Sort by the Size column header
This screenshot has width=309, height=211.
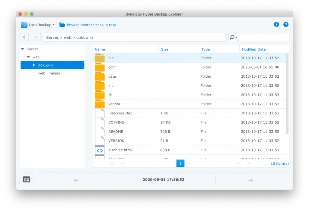(x=165, y=49)
